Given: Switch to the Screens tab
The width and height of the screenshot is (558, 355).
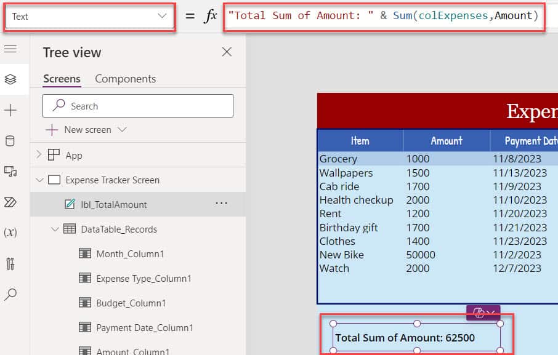Looking at the screenshot, I should 62,79.
